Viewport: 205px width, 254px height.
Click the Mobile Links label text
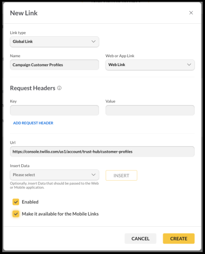click(x=60, y=214)
